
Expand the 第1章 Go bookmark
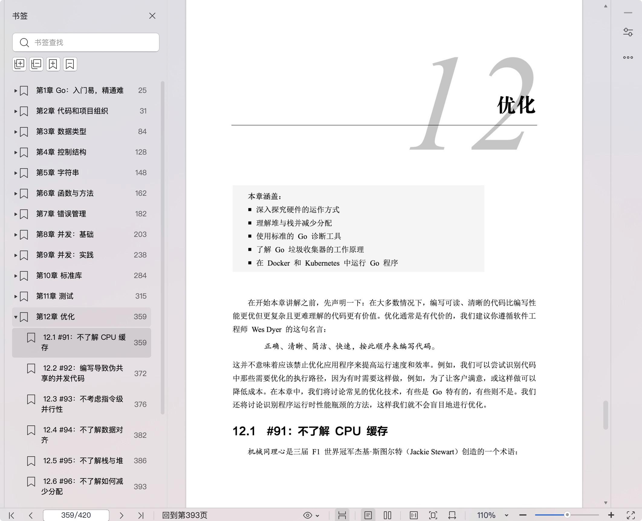(15, 90)
